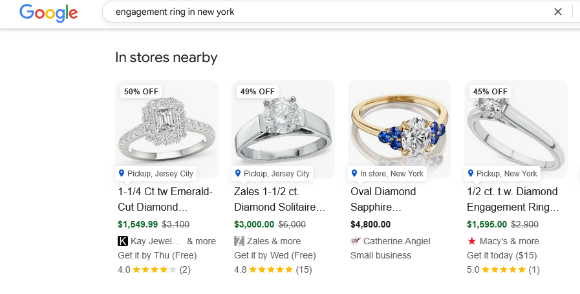Open the oval diamond sapphire ring image
The image size is (580, 294).
pos(399,129)
